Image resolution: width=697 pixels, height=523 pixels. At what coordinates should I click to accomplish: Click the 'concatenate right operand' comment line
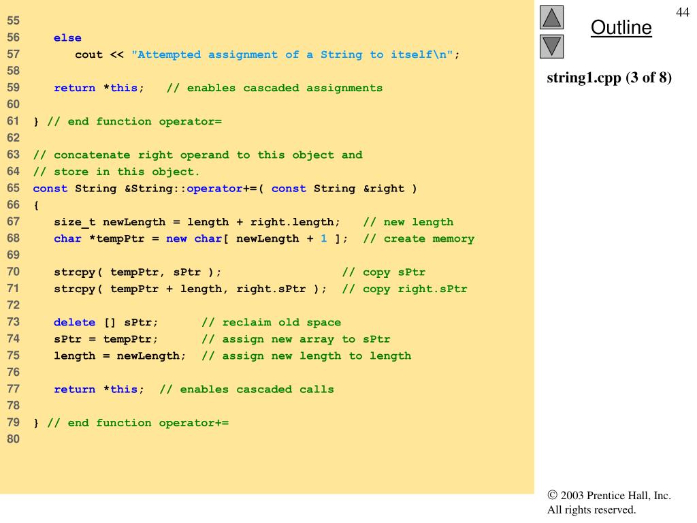[198, 155]
